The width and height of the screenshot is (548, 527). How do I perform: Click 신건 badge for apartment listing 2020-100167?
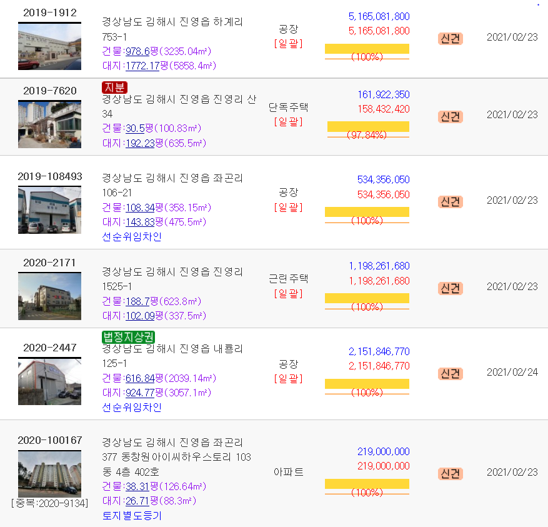tap(450, 473)
